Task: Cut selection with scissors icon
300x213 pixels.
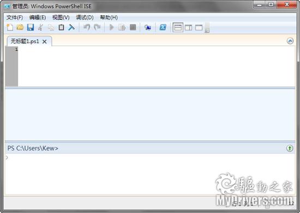Action: pos(40,27)
